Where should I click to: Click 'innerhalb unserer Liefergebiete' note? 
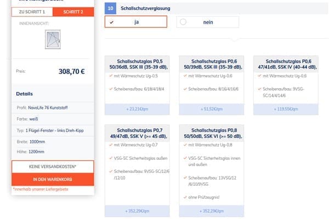[x=39, y=189]
